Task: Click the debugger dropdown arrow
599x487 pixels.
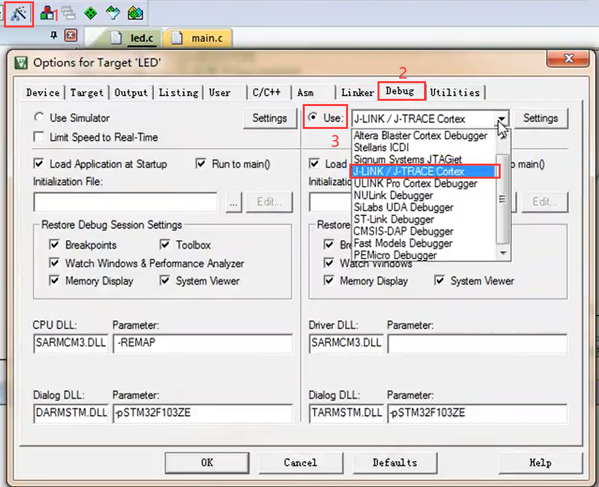Action: point(503,118)
